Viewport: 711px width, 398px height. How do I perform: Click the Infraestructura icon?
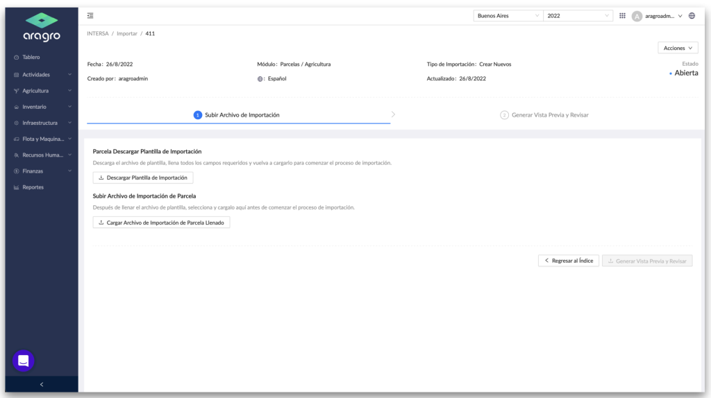tap(17, 123)
